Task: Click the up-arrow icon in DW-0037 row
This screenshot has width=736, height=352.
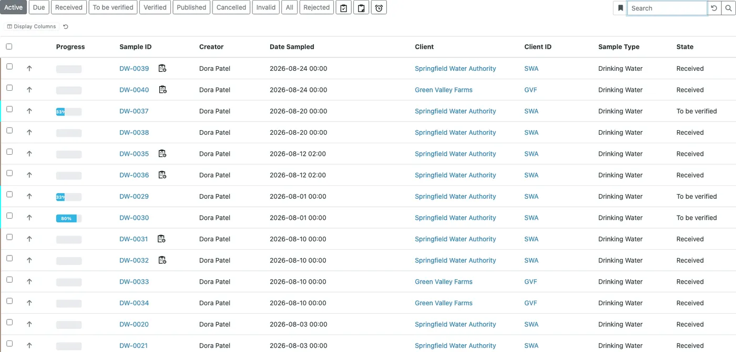Action: click(x=29, y=111)
